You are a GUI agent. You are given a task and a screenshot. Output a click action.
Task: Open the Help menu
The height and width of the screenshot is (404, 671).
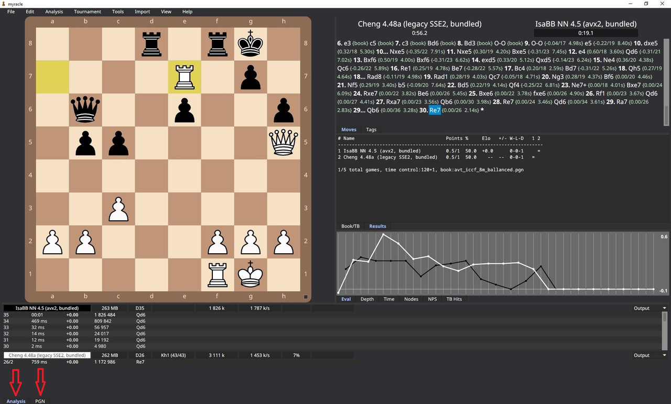point(187,12)
